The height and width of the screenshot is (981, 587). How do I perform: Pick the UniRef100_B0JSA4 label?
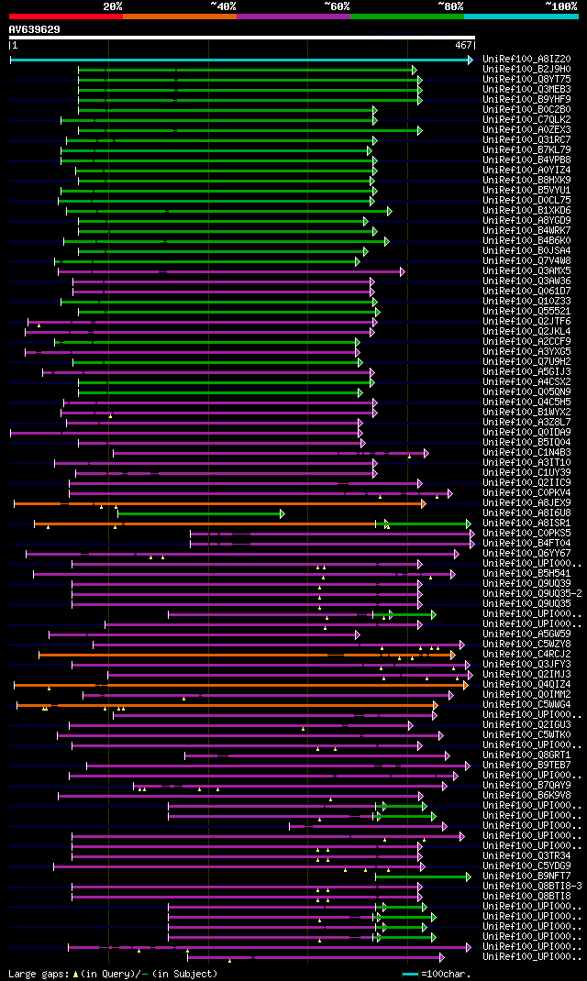click(x=526, y=251)
